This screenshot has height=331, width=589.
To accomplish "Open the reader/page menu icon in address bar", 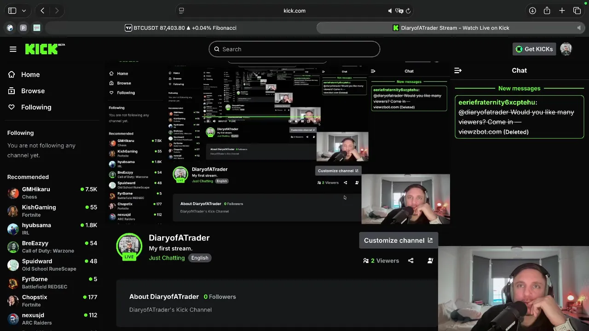I will coord(181,11).
